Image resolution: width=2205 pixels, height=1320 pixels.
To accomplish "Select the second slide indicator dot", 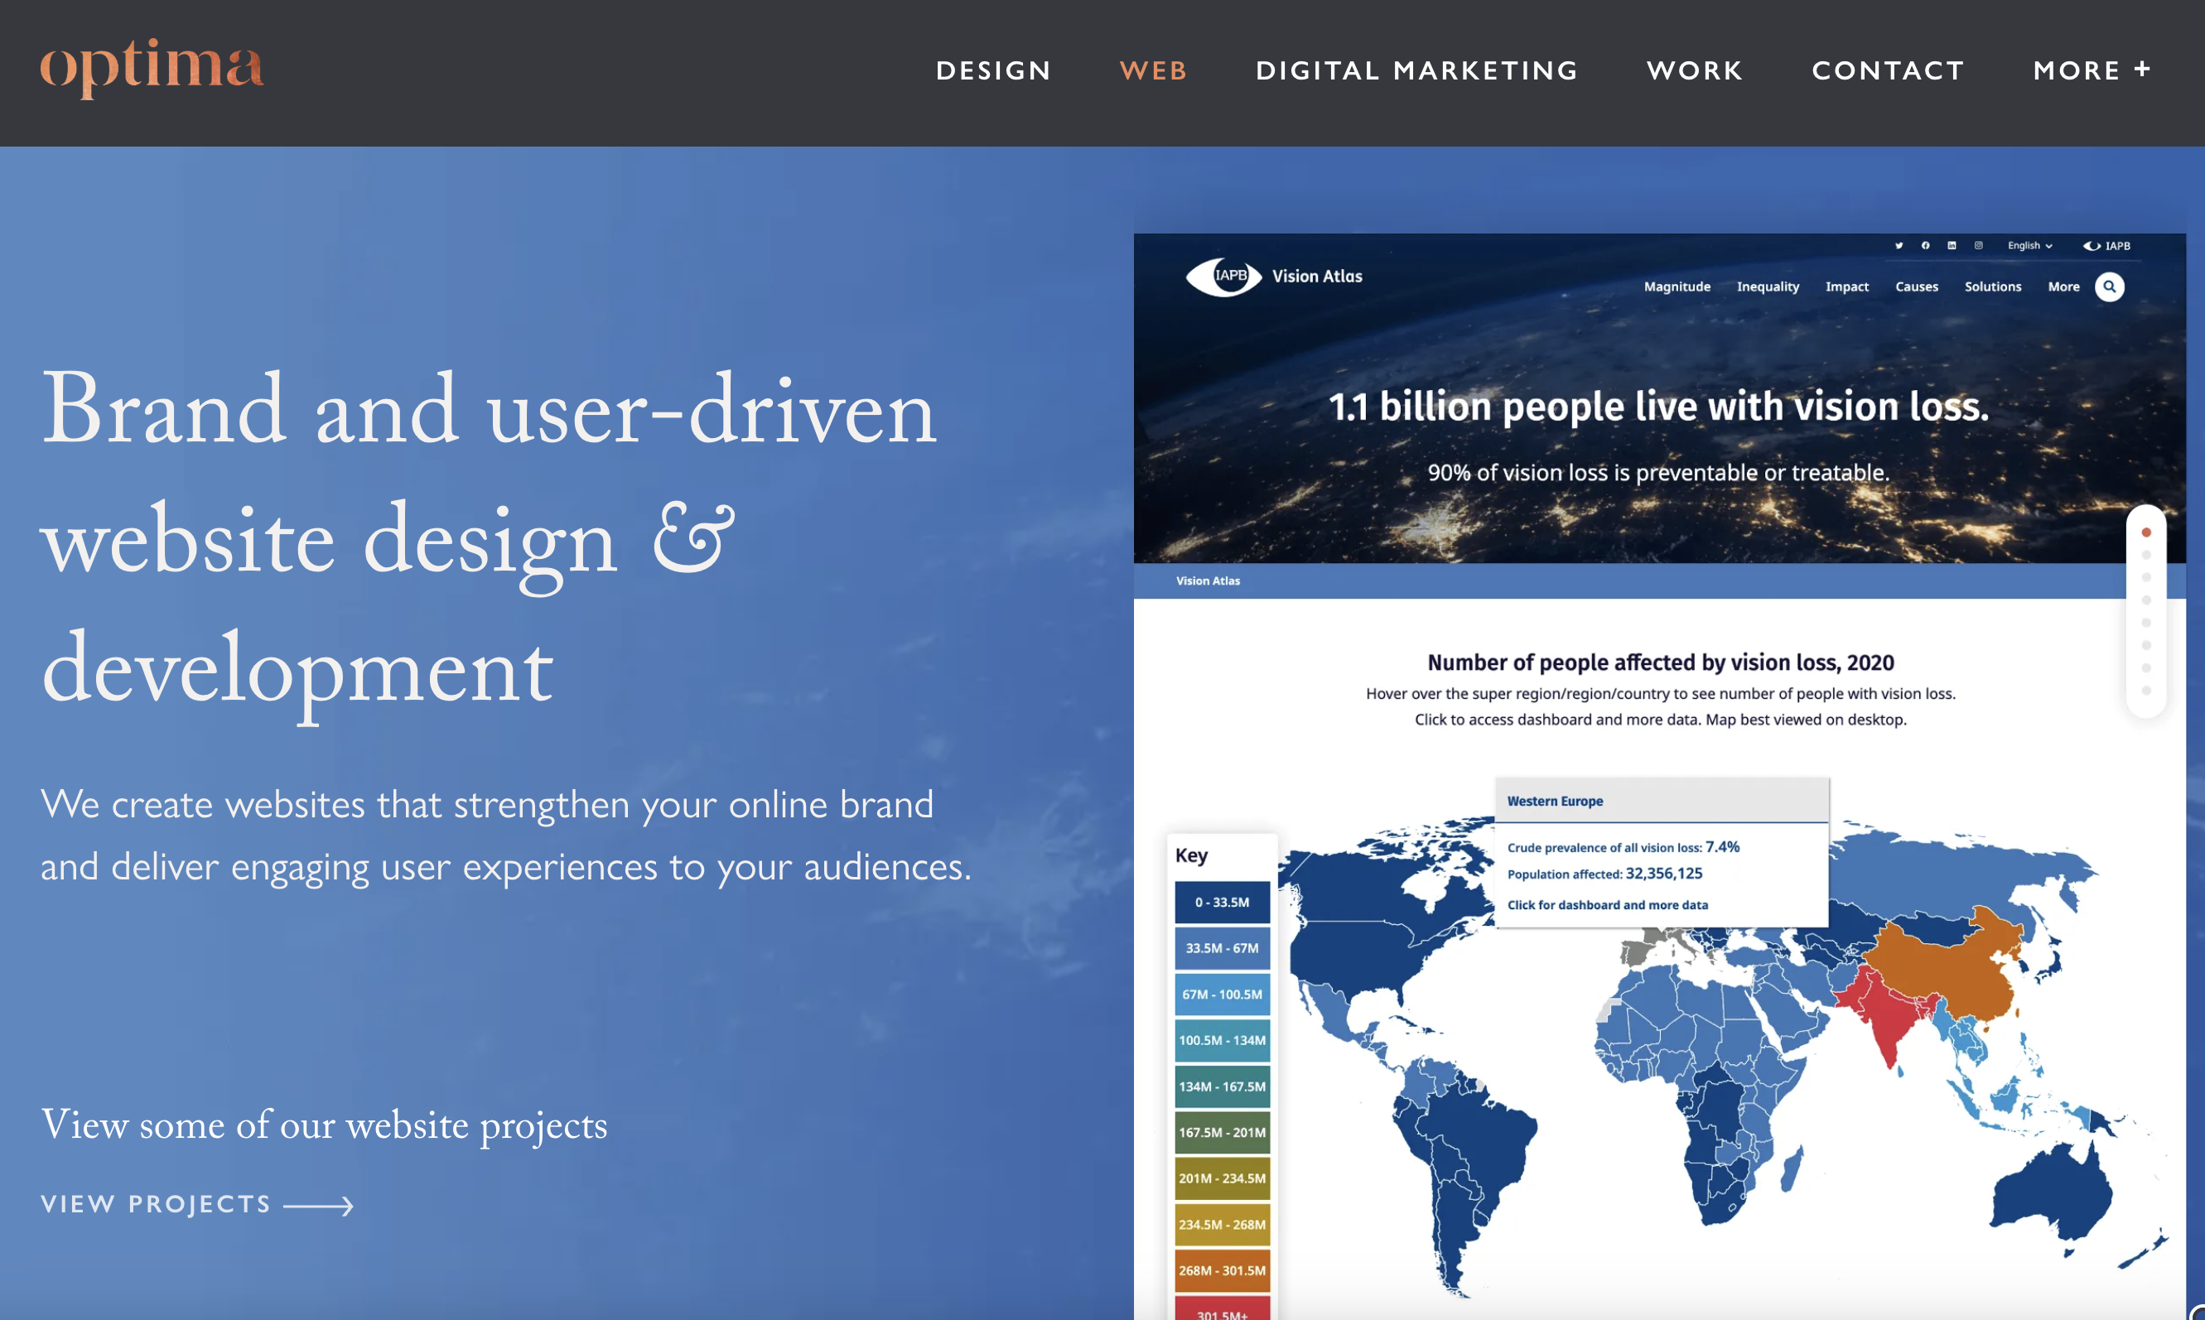I will click(2146, 555).
